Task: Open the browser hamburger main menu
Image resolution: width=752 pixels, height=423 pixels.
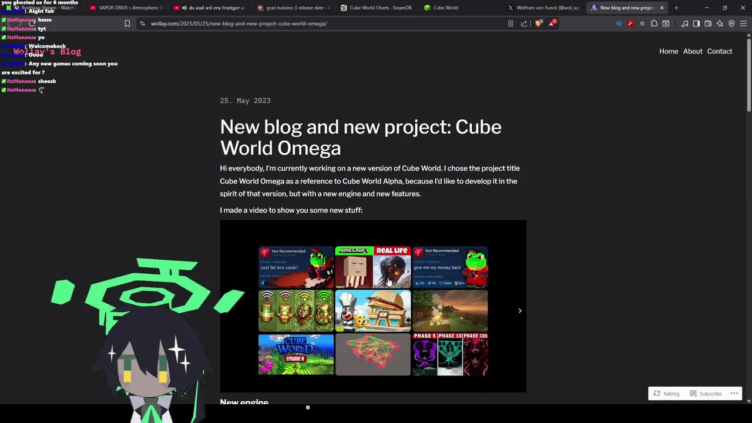Action: (743, 23)
